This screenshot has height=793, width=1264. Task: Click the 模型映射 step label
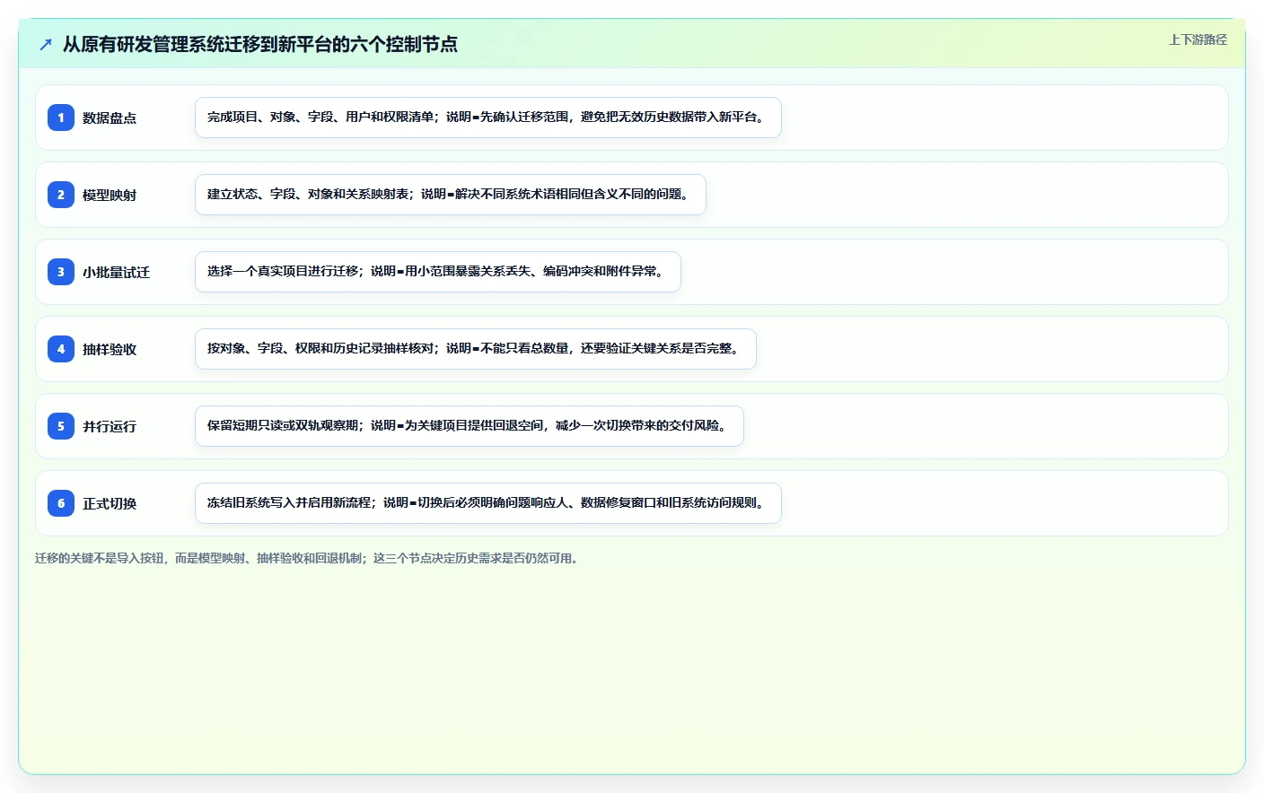coord(110,195)
